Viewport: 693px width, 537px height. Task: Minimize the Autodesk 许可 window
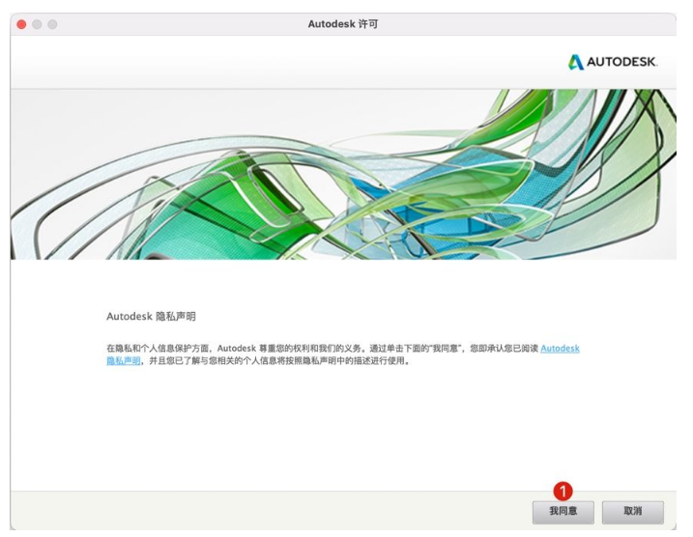(x=37, y=24)
